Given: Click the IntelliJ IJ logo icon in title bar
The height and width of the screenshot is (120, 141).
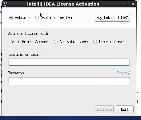Looking at the screenshot, I should [6, 4].
